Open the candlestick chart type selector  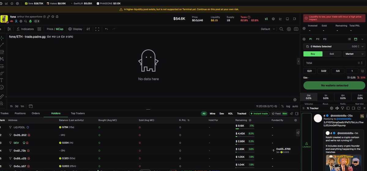[x=9, y=29]
